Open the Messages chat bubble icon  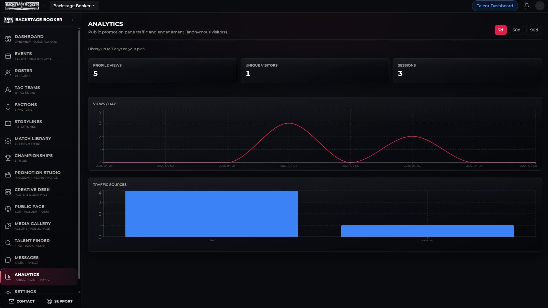(x=8, y=260)
